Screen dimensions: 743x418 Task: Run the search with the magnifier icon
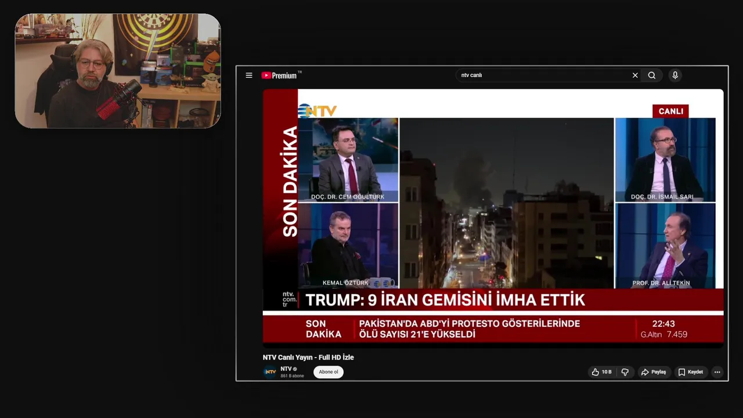[652, 75]
